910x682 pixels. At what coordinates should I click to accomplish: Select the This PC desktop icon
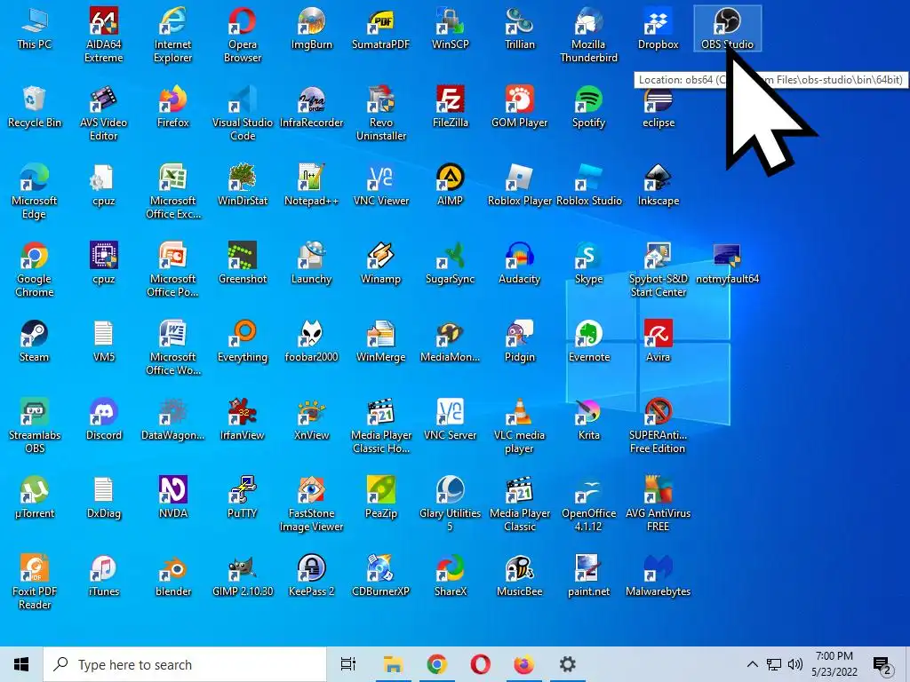click(x=35, y=28)
